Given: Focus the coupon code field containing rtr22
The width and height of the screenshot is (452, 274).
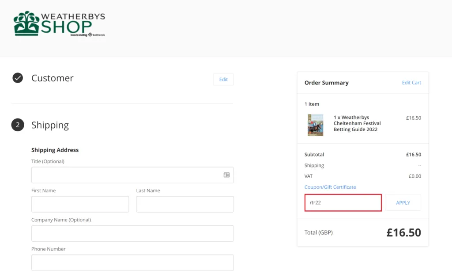Looking at the screenshot, I should (343, 203).
